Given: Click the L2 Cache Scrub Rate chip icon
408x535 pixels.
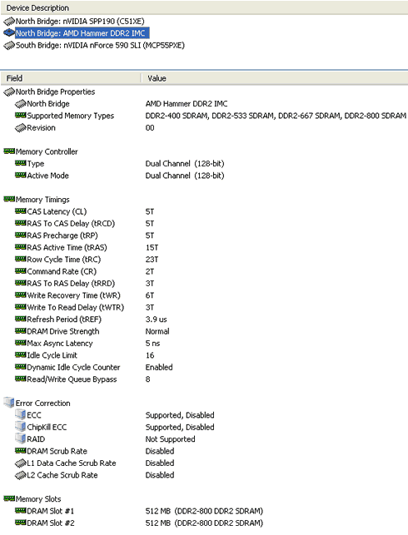Looking at the screenshot, I should click(21, 475).
